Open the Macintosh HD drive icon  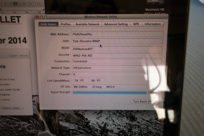[155, 2]
